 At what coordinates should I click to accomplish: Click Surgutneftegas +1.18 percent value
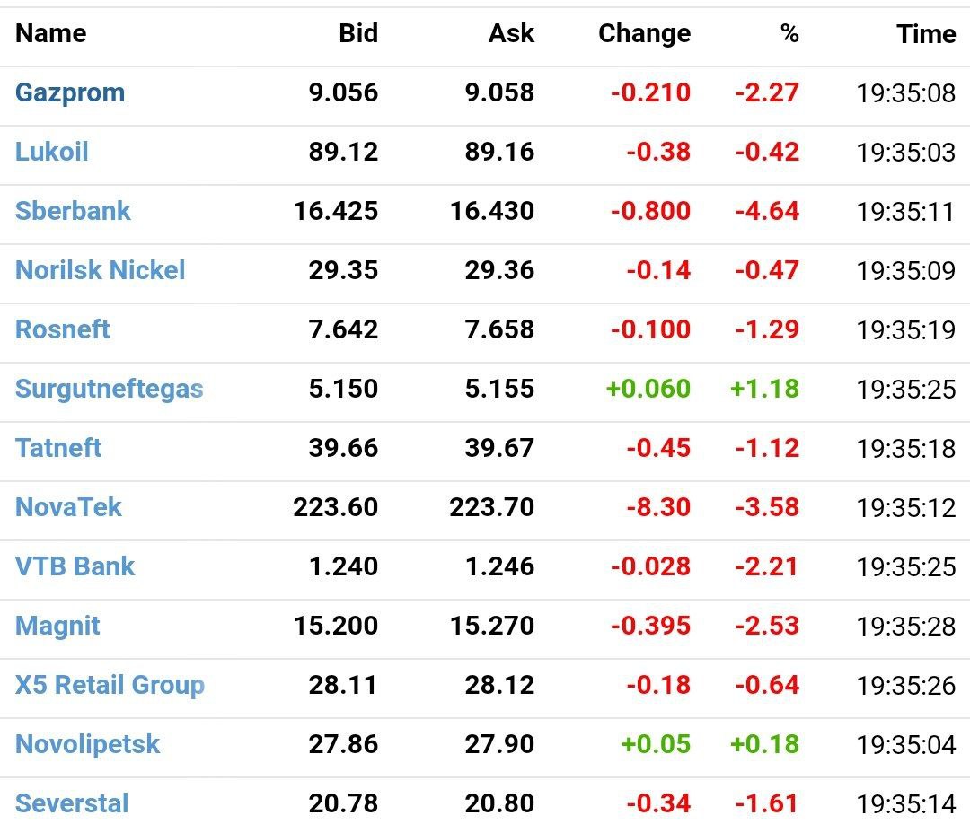[767, 389]
